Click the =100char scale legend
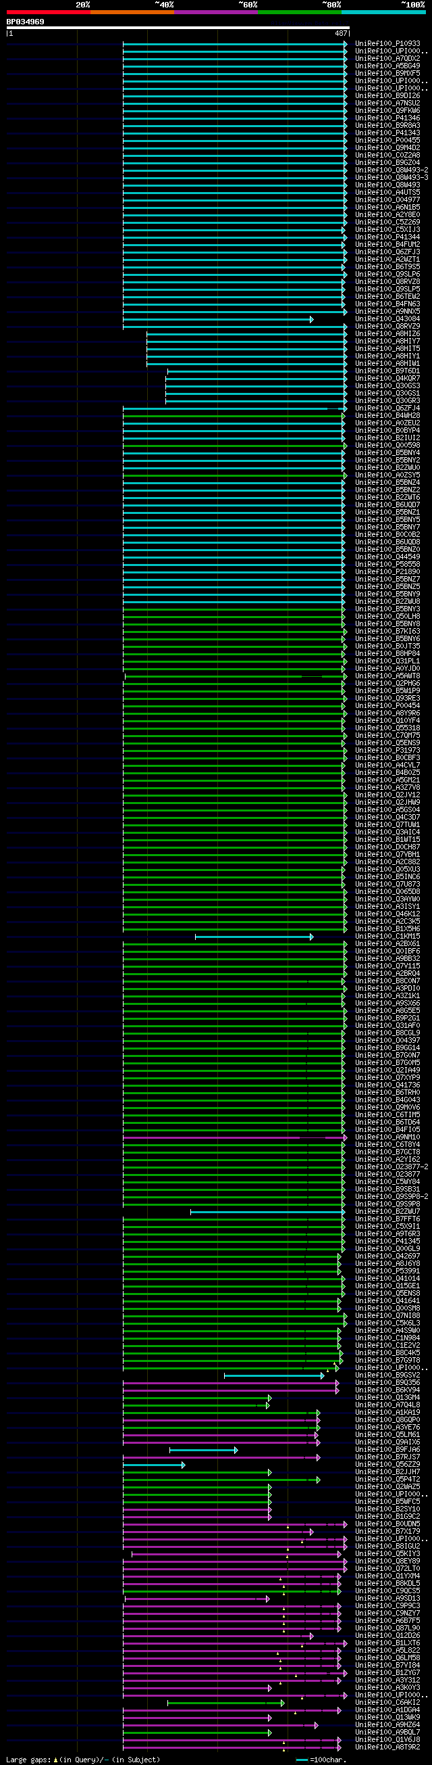The image size is (432, 1765). [321, 1759]
